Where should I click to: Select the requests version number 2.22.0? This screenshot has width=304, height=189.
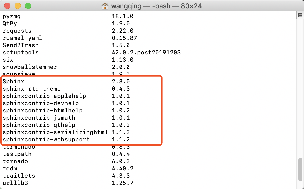click(122, 31)
